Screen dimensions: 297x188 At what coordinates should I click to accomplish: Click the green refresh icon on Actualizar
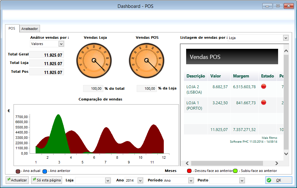point(9,179)
